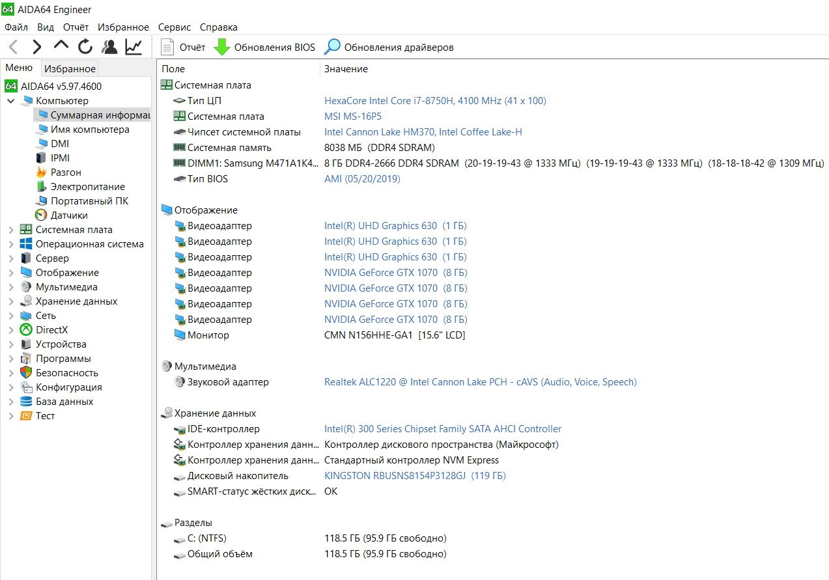Screen dimensions: 829x580
Task: Click Обновления BIOS green arrow button
Action: pos(264,48)
